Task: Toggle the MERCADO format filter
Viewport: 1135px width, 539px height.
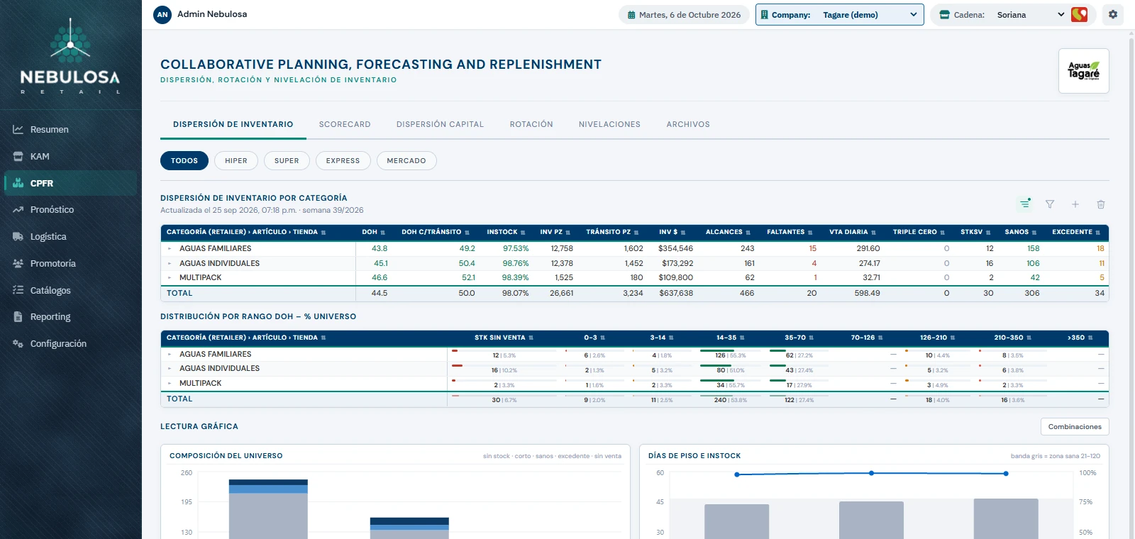Action: [406, 161]
